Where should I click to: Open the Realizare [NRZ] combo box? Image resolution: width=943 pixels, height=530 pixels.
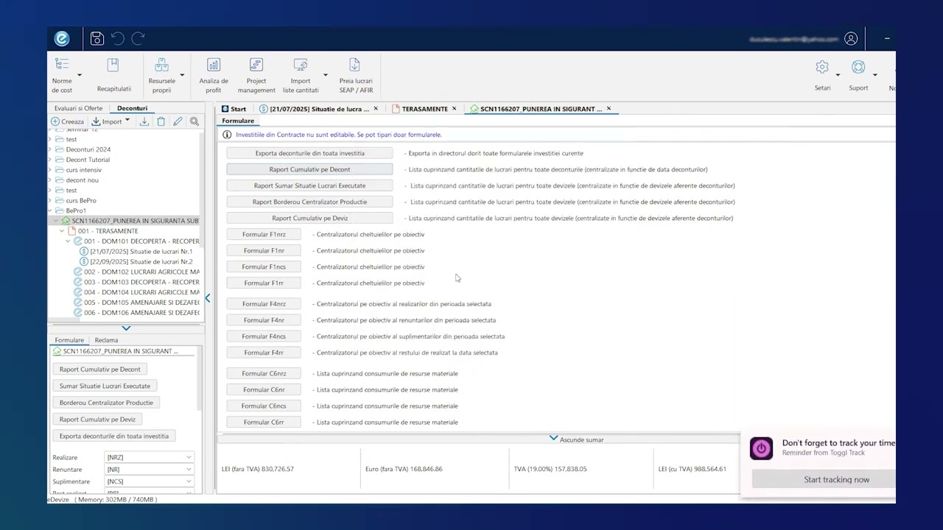150,457
